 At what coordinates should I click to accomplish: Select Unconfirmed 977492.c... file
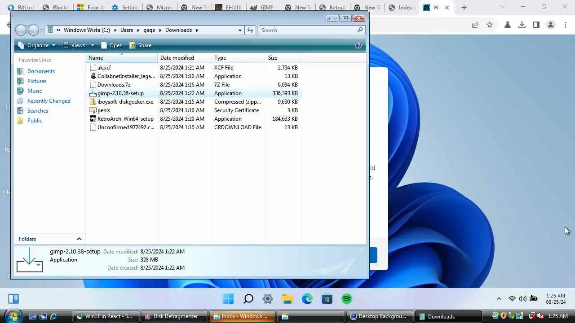194,127
